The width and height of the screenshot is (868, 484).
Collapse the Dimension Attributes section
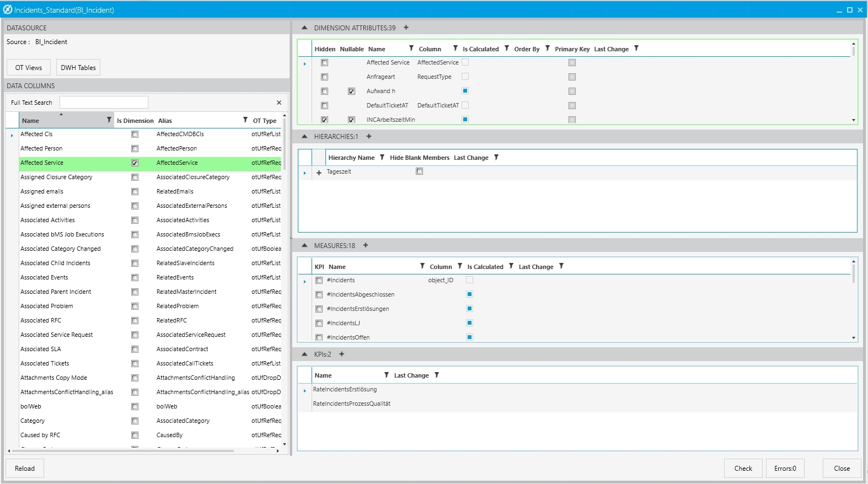304,28
